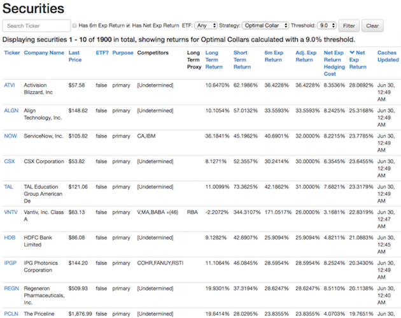Select the CA,IBM competitors cell

pos(146,136)
